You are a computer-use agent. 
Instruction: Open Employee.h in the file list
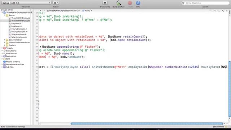(x=16, y=23)
